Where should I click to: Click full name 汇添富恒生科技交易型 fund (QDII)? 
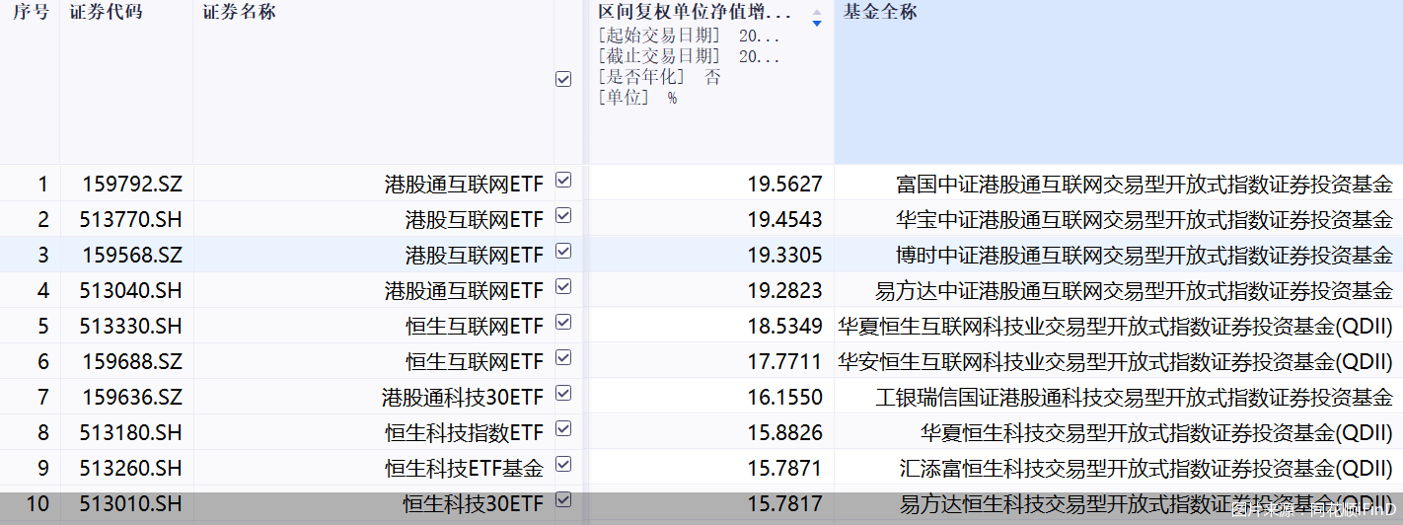1146,468
